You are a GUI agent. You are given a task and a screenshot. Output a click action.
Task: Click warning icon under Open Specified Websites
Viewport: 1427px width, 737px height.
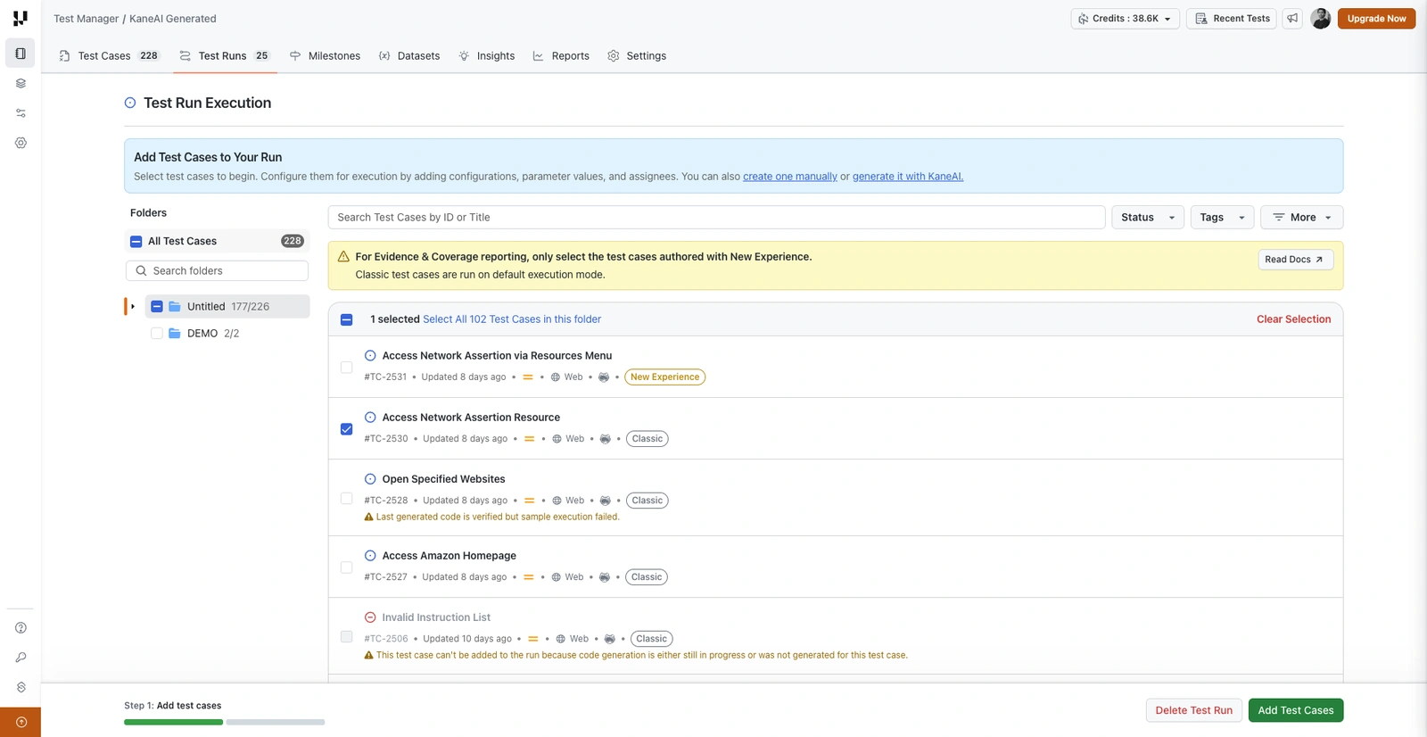click(x=369, y=517)
